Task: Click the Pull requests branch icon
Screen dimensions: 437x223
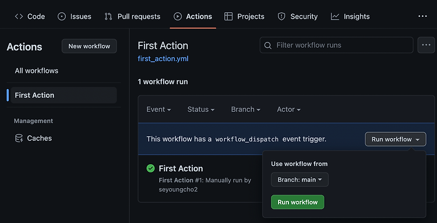Action: [x=108, y=16]
